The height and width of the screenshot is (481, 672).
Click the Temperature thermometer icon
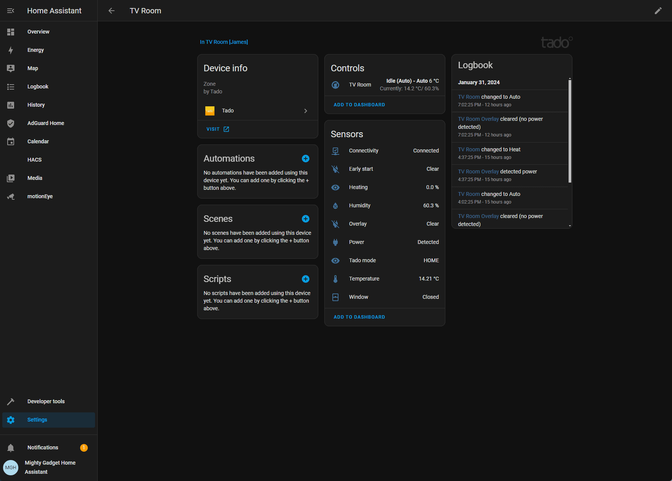[x=335, y=279]
